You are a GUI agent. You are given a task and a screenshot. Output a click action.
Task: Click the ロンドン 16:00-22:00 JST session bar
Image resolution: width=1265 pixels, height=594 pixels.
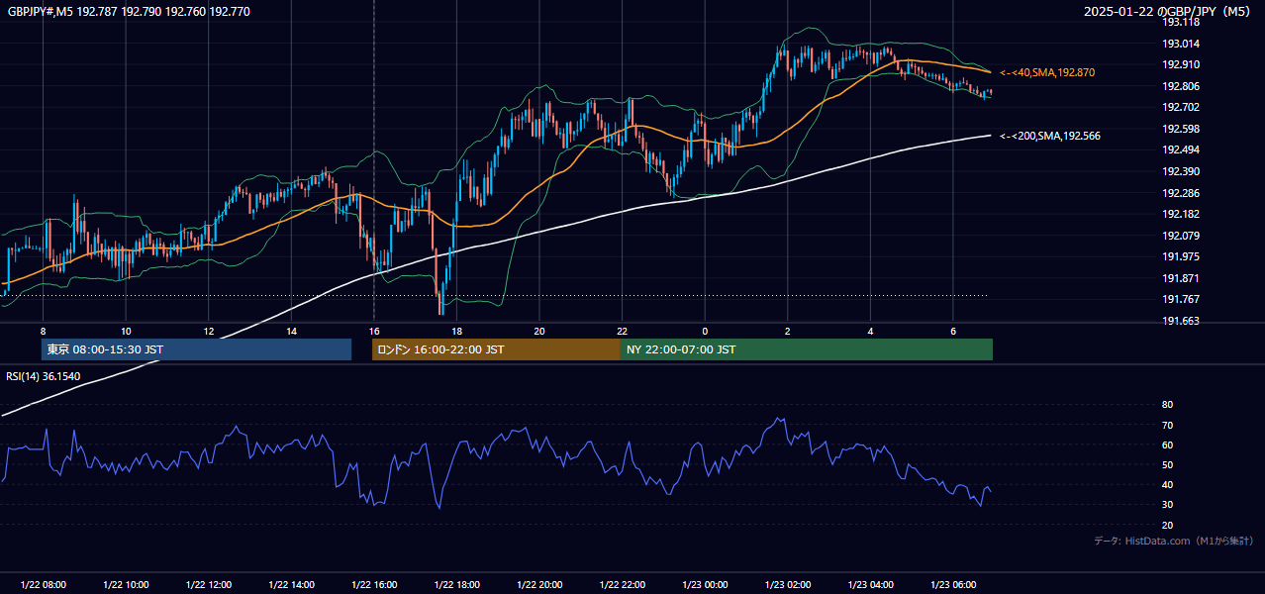tap(496, 349)
